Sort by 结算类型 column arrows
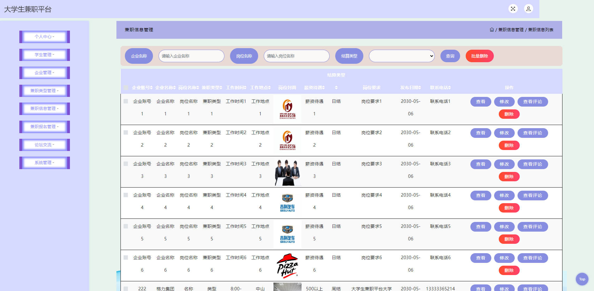This screenshot has width=594, height=291. [336, 88]
